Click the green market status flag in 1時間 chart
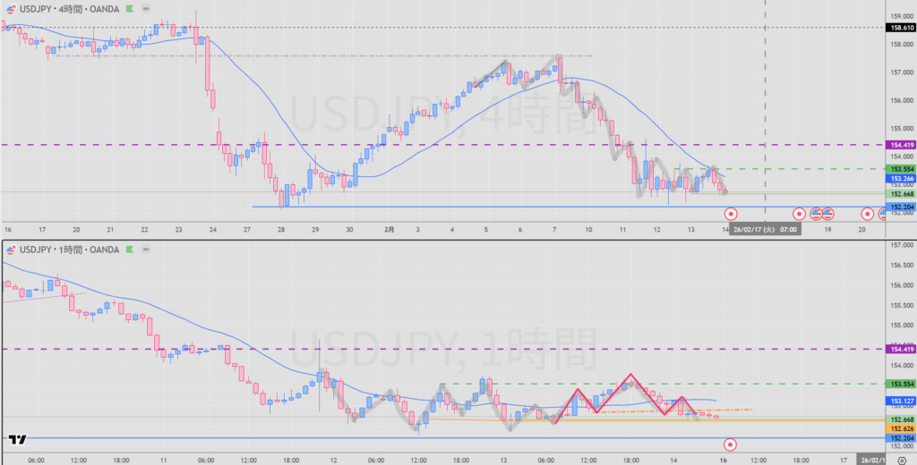 131,250
